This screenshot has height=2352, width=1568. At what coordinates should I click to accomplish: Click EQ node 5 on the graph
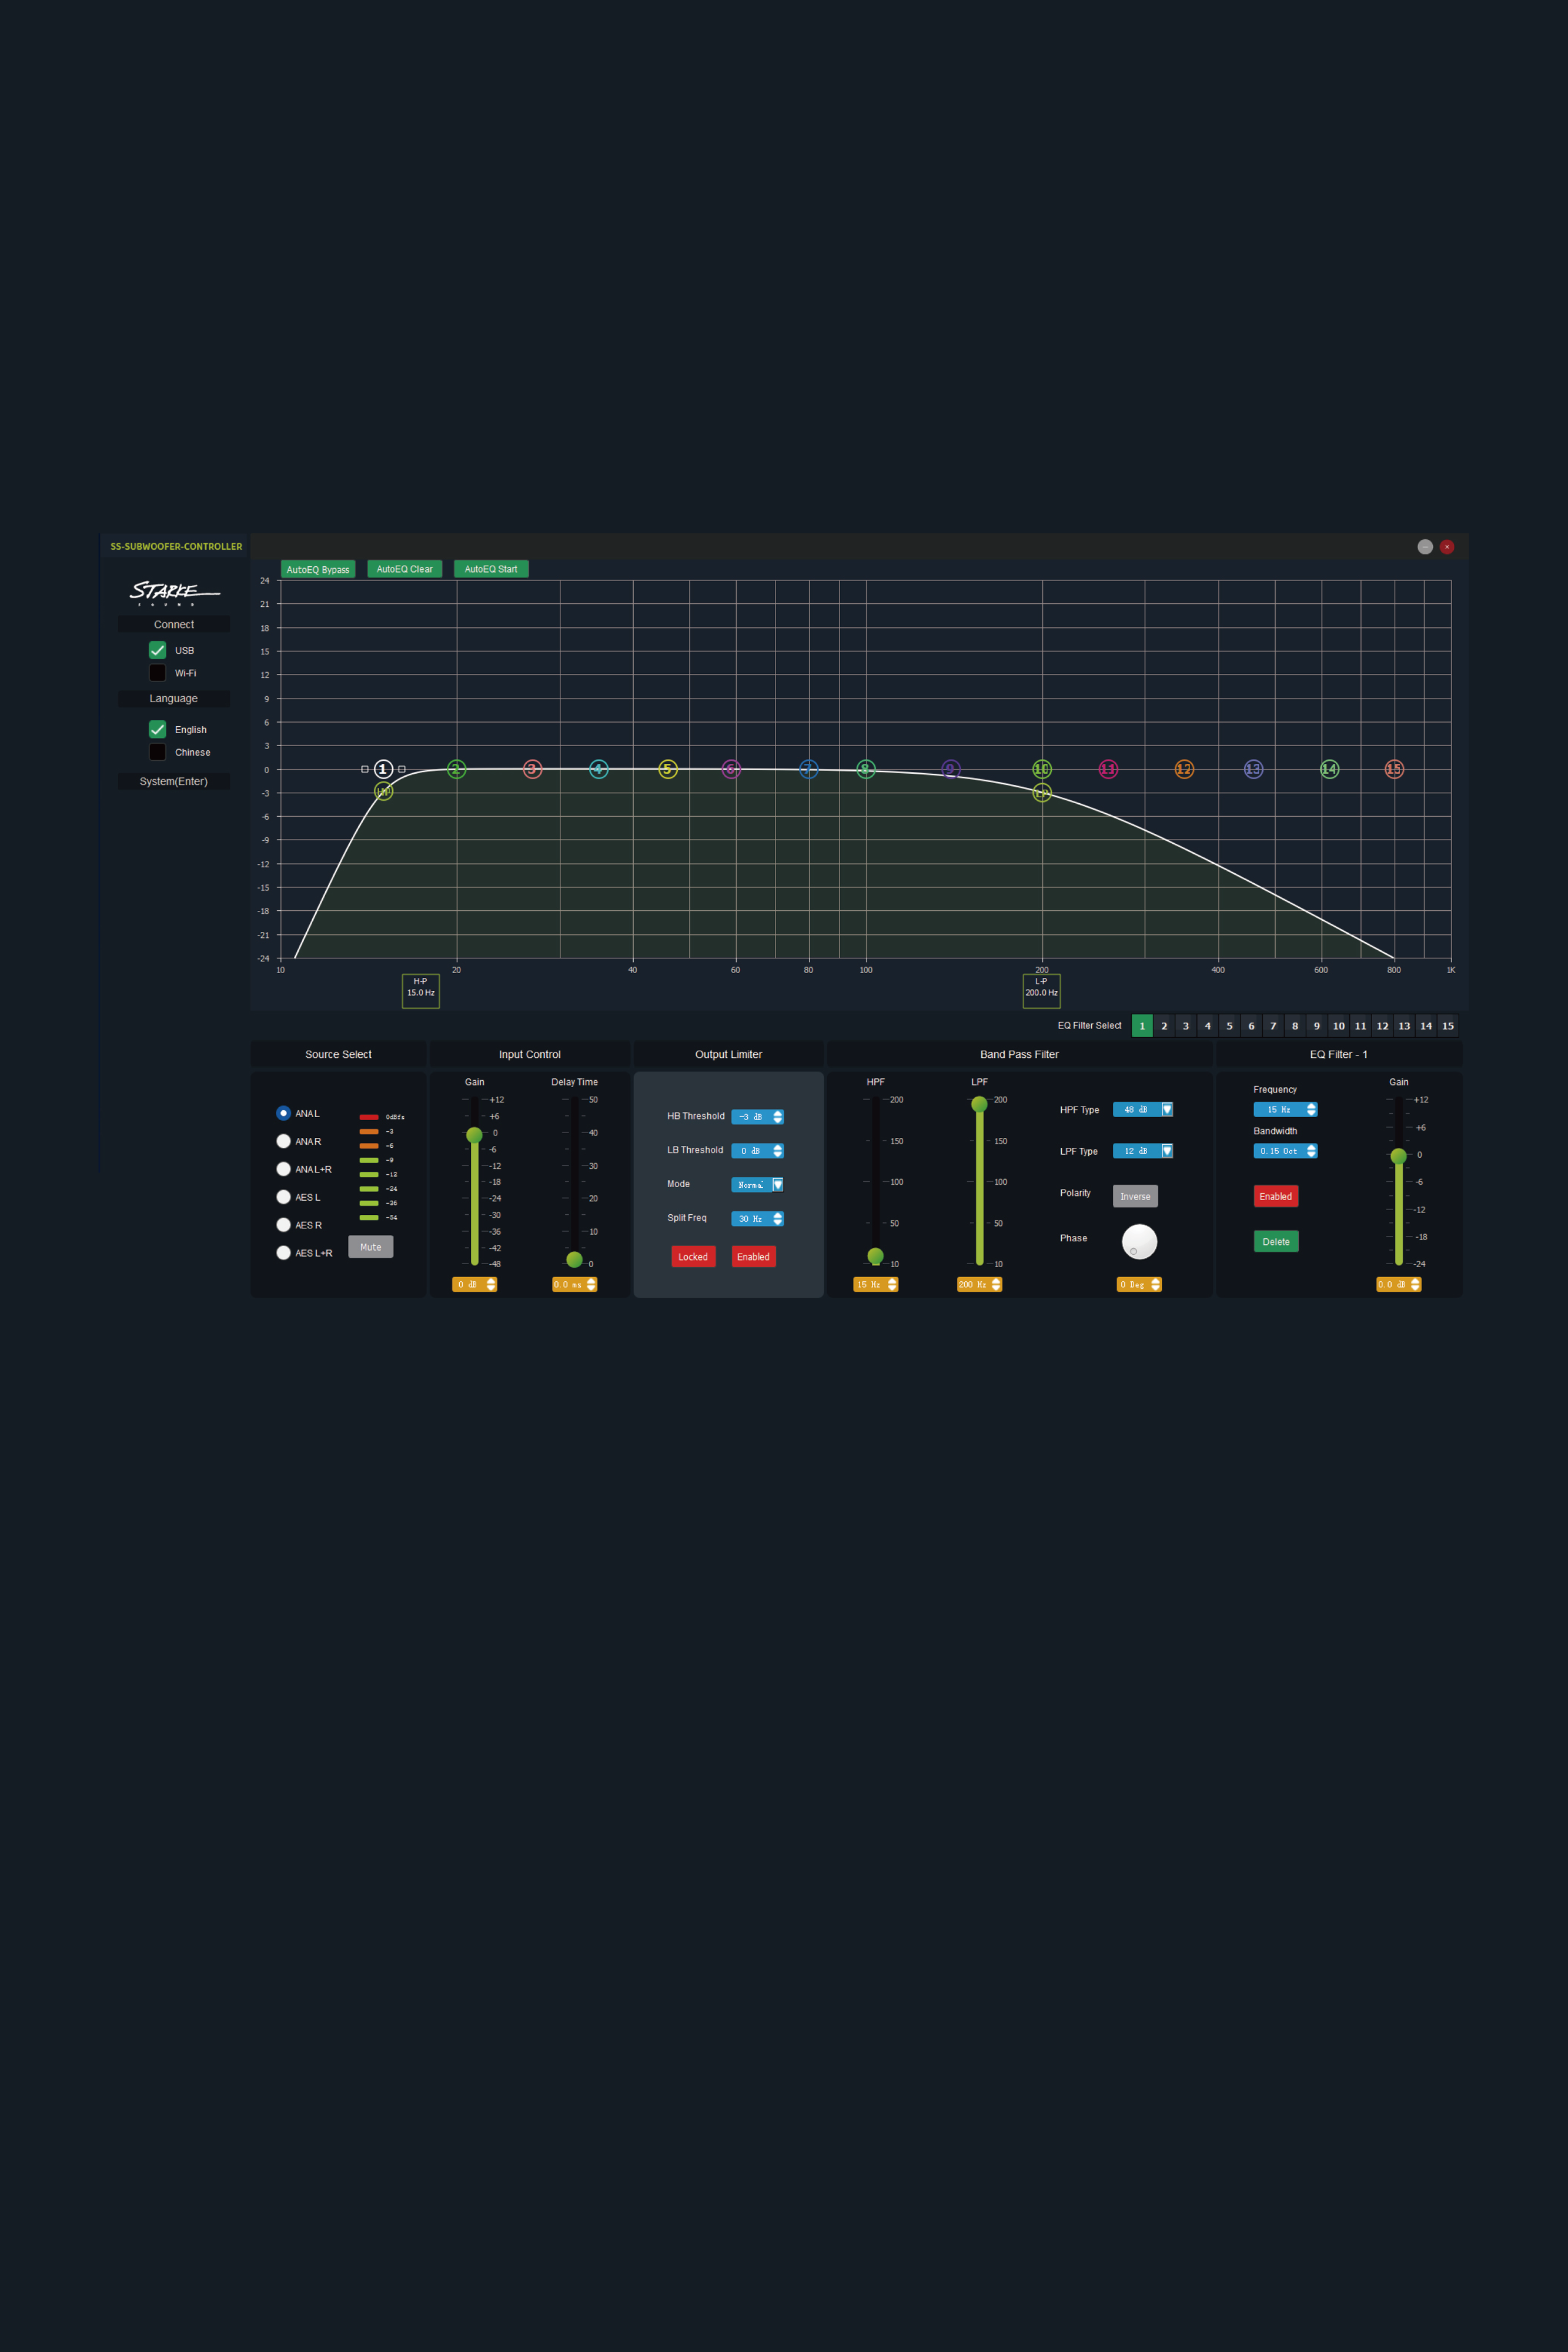point(668,769)
